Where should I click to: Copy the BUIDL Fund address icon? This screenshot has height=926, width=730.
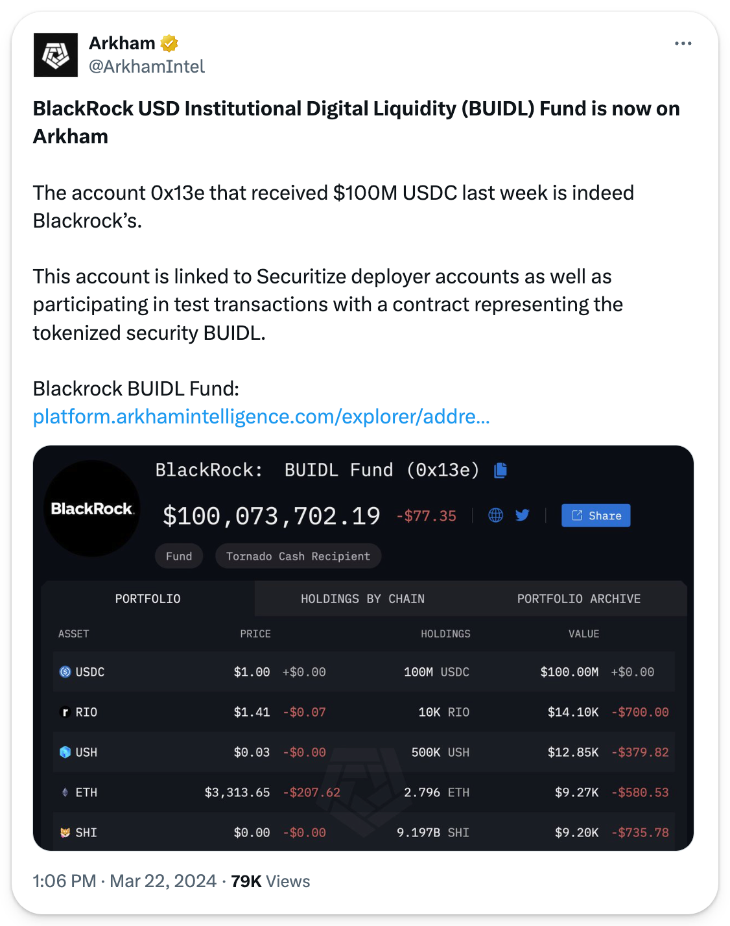coord(500,470)
